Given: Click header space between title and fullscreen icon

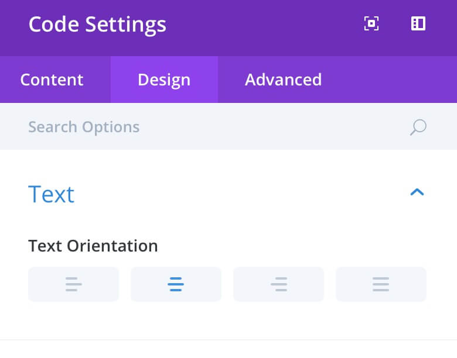Looking at the screenshot, I should coord(262,25).
